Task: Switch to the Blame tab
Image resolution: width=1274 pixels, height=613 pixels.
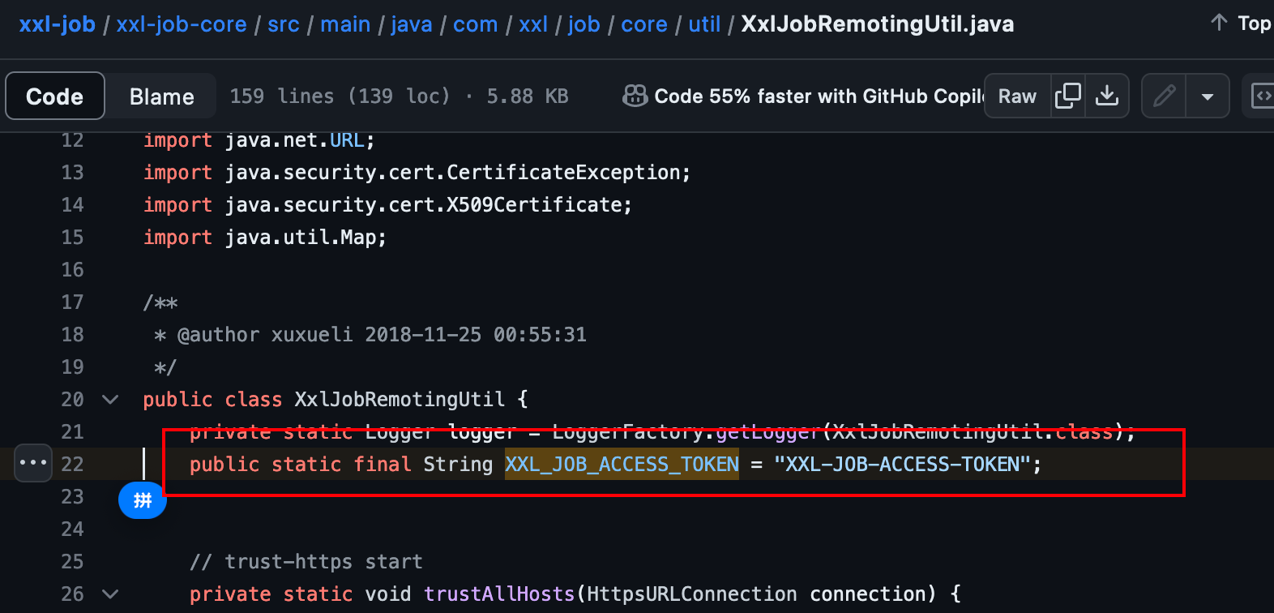Action: pos(161,96)
